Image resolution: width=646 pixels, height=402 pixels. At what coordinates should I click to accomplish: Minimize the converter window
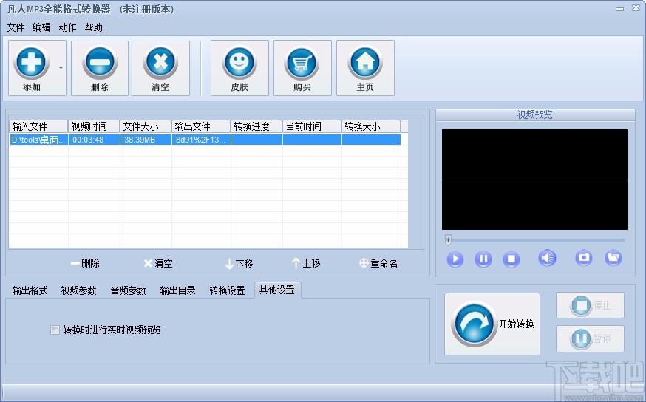(x=619, y=9)
